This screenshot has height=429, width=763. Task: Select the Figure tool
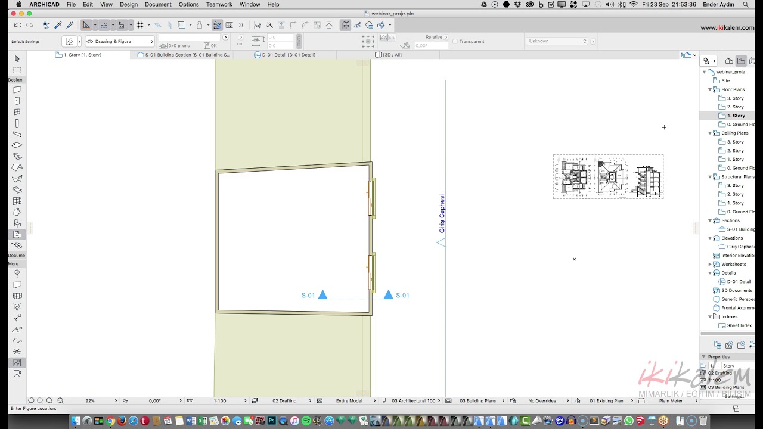17,363
